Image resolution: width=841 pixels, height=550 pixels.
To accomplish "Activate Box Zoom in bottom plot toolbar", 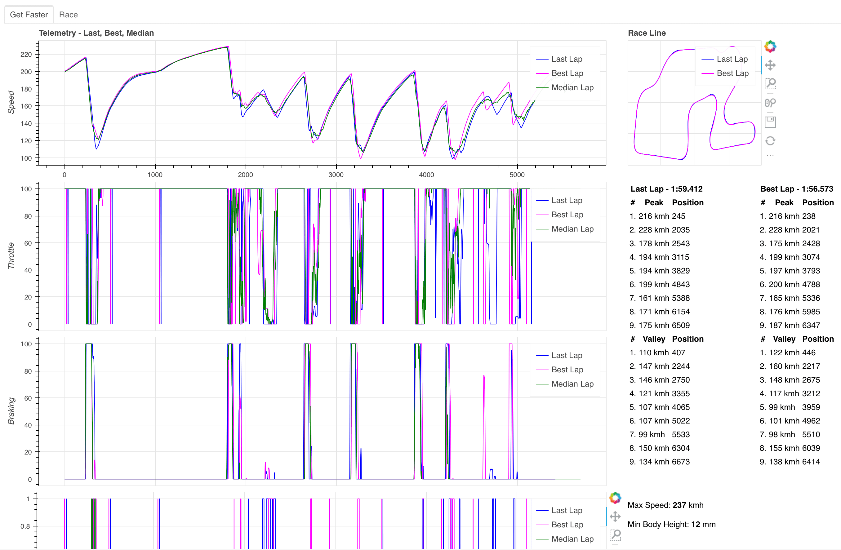I will point(615,535).
